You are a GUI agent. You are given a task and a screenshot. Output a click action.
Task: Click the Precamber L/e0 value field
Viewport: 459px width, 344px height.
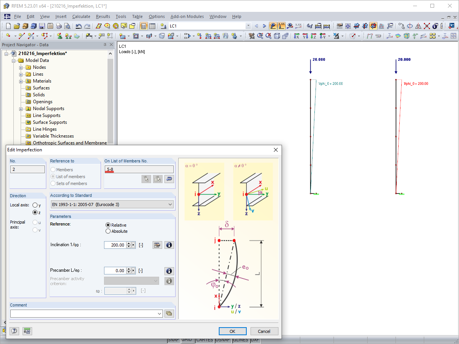[x=115, y=271]
